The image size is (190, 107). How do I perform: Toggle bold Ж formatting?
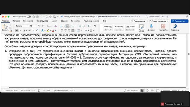pos(17,30)
